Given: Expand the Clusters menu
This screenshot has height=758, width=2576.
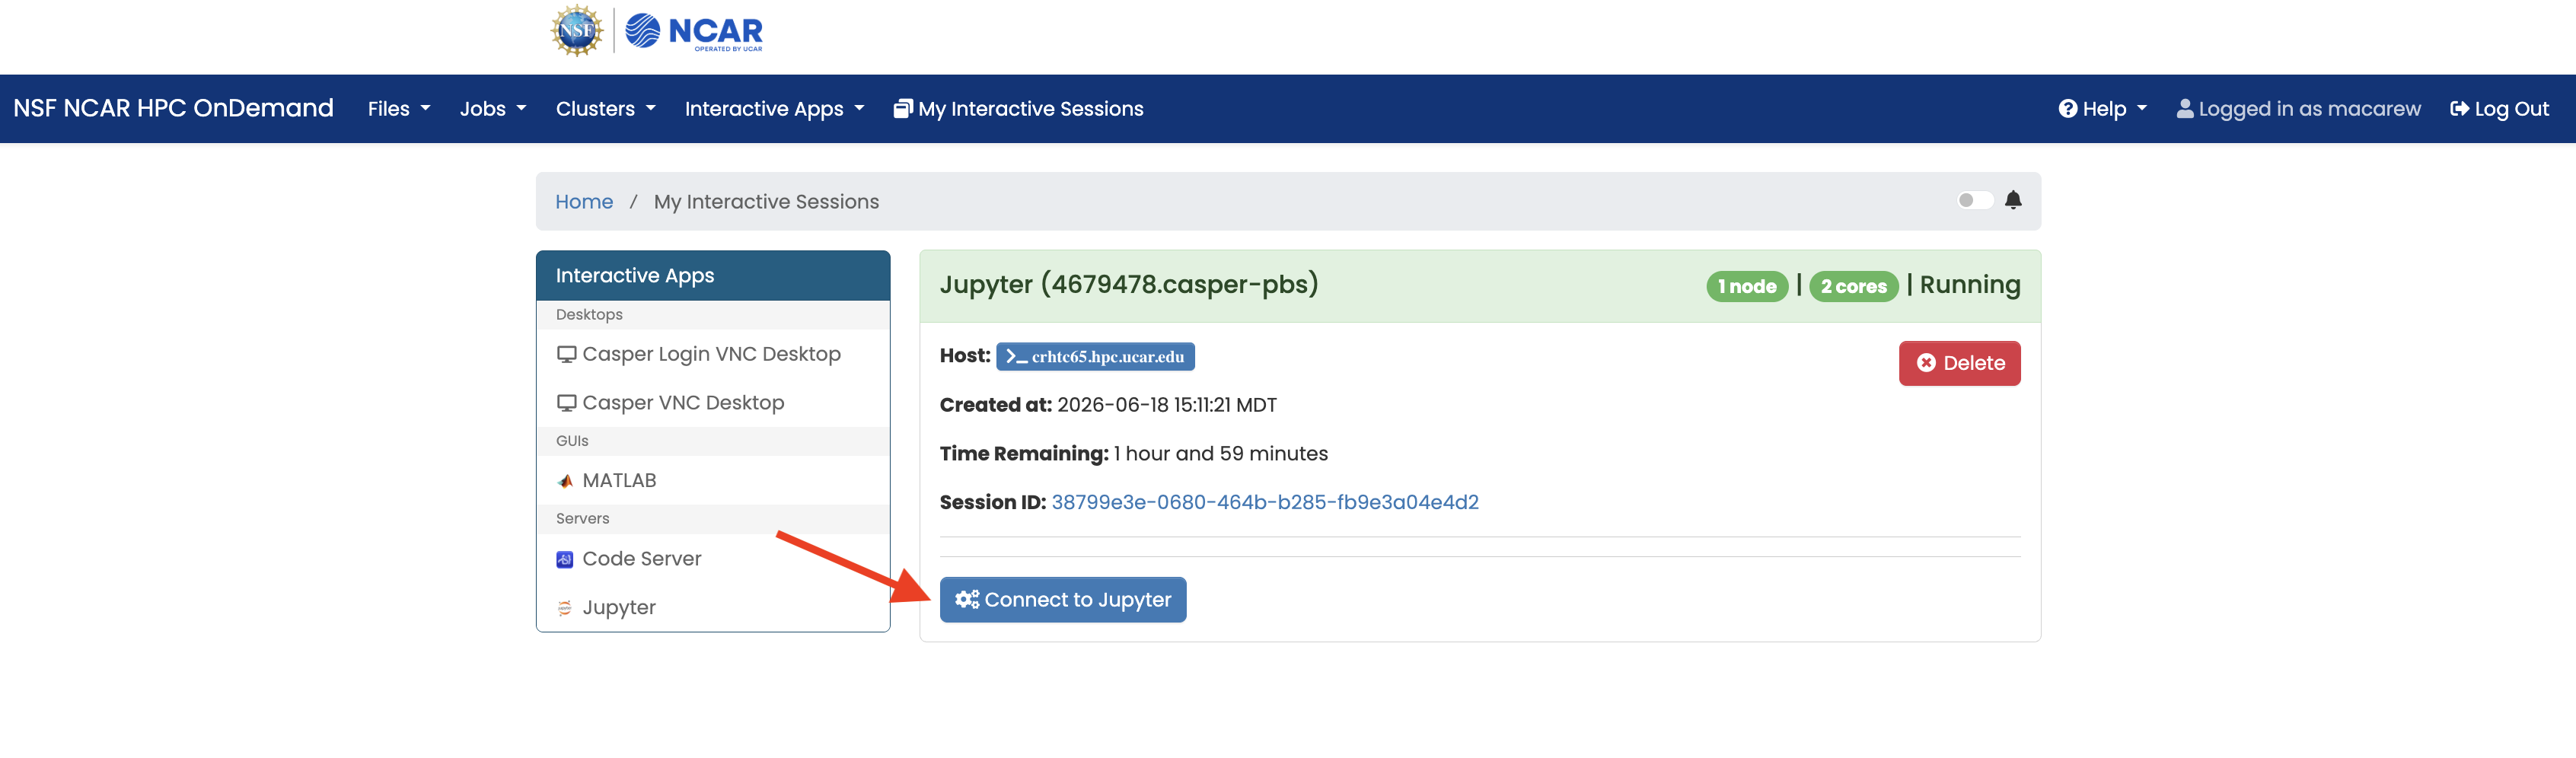Looking at the screenshot, I should 605,109.
